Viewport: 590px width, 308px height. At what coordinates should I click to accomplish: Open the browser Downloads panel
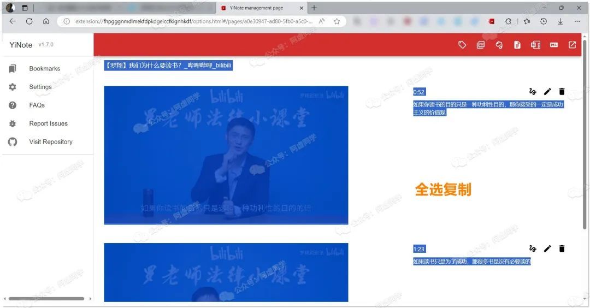point(560,21)
